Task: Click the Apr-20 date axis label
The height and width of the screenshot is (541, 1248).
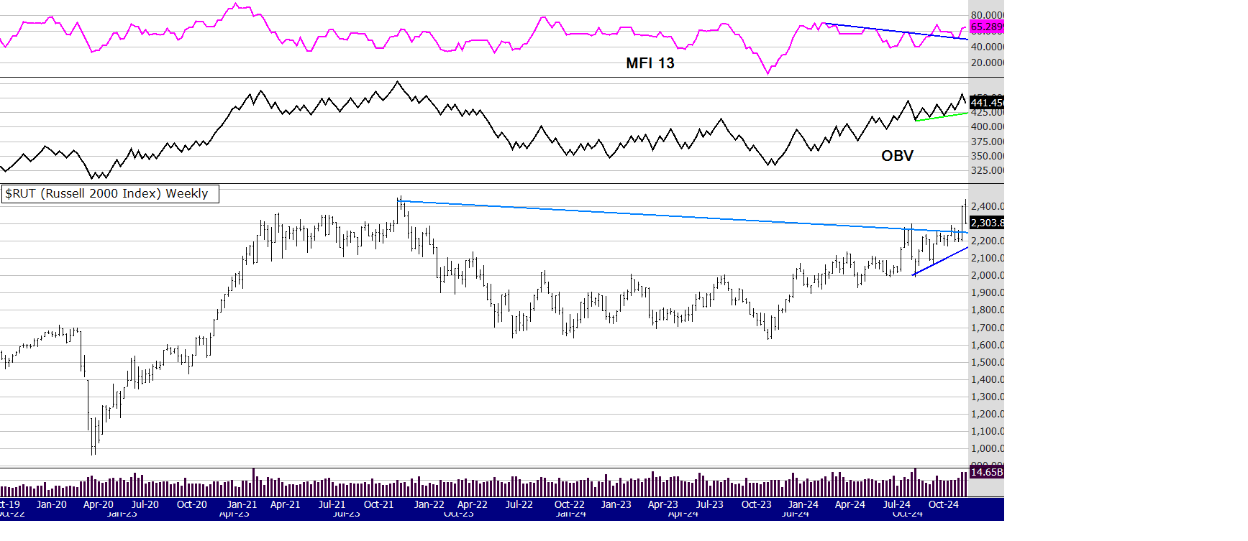Action: pyautogui.click(x=99, y=504)
